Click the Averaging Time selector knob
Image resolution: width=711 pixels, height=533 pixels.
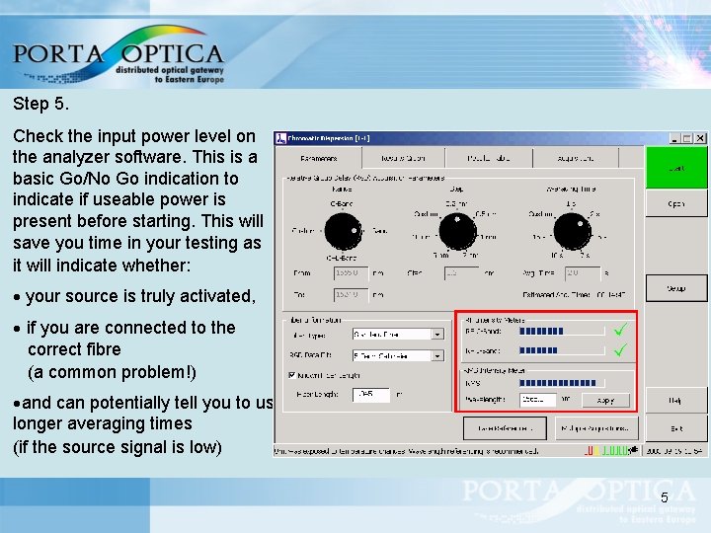click(x=572, y=232)
